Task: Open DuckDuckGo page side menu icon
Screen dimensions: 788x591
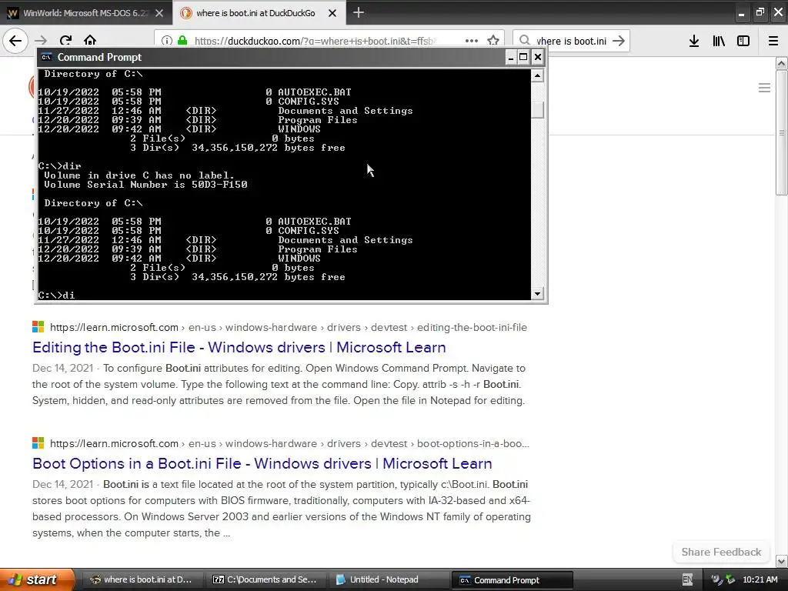Action: click(x=764, y=88)
